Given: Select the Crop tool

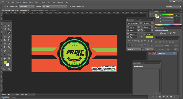Looking at the screenshot, I should tap(5, 33).
